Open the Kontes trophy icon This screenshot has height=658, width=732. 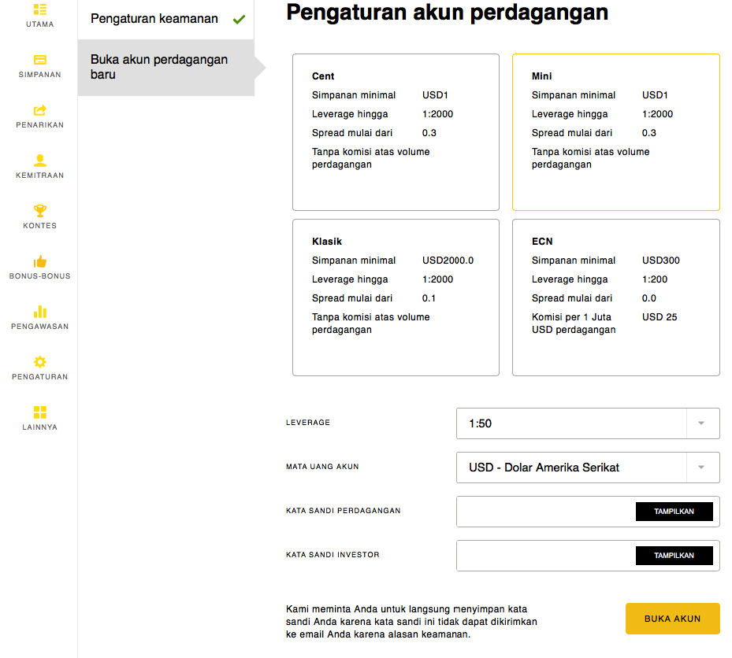click(x=40, y=211)
